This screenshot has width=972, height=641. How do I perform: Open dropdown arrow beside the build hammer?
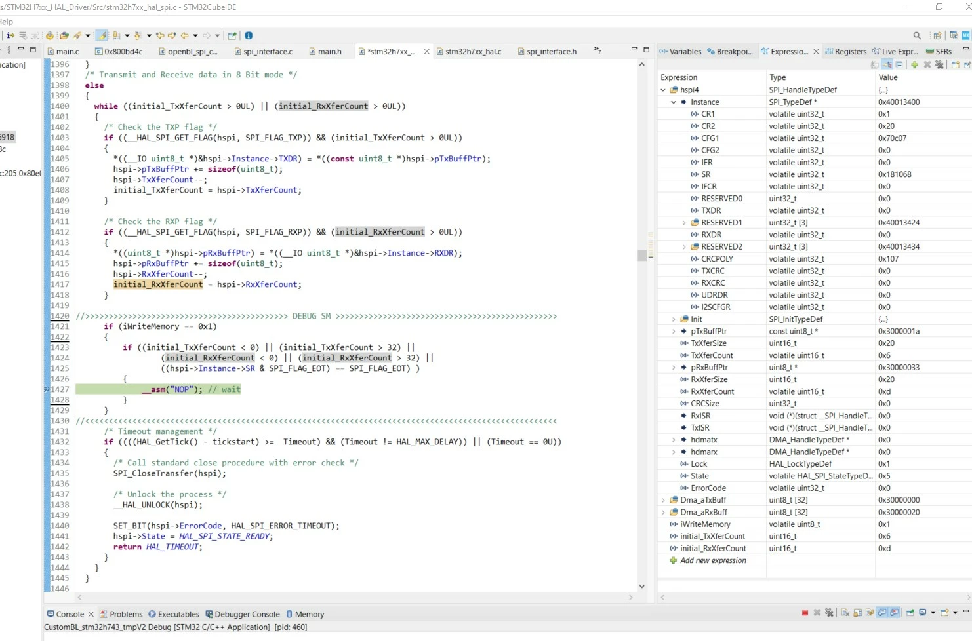point(88,35)
